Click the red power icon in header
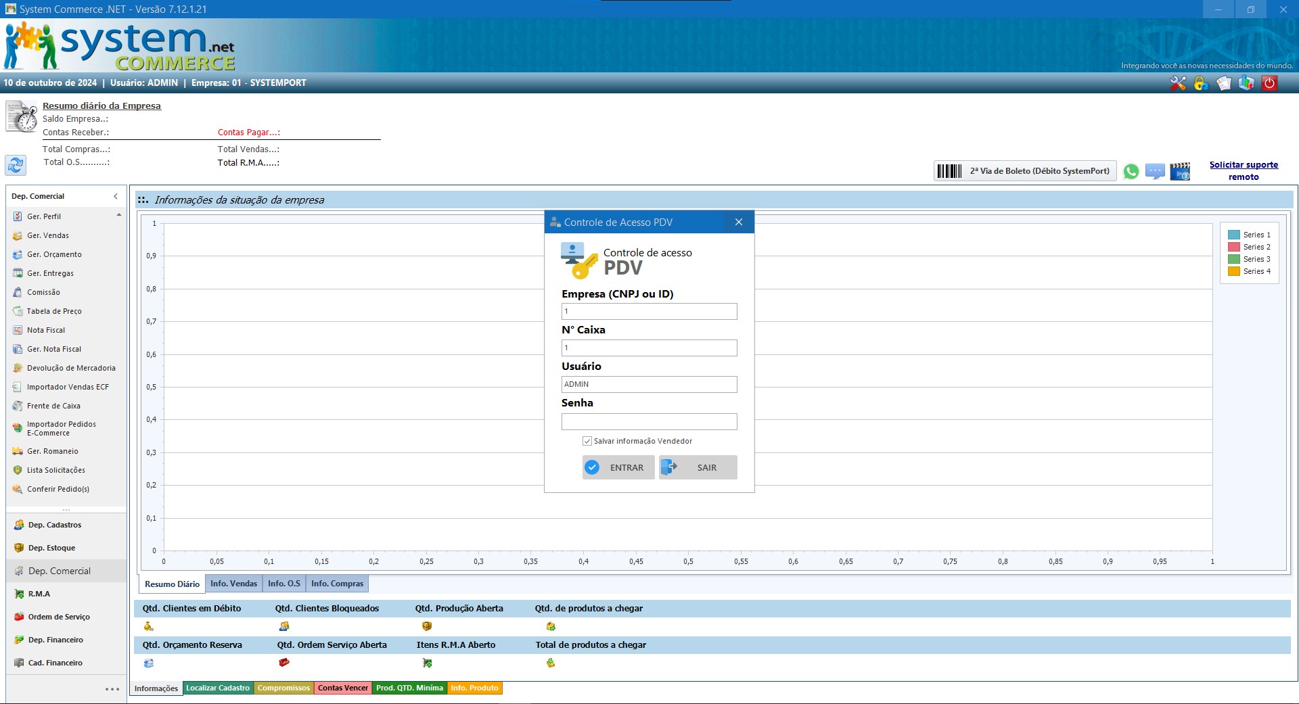This screenshot has width=1299, height=704. (x=1269, y=83)
